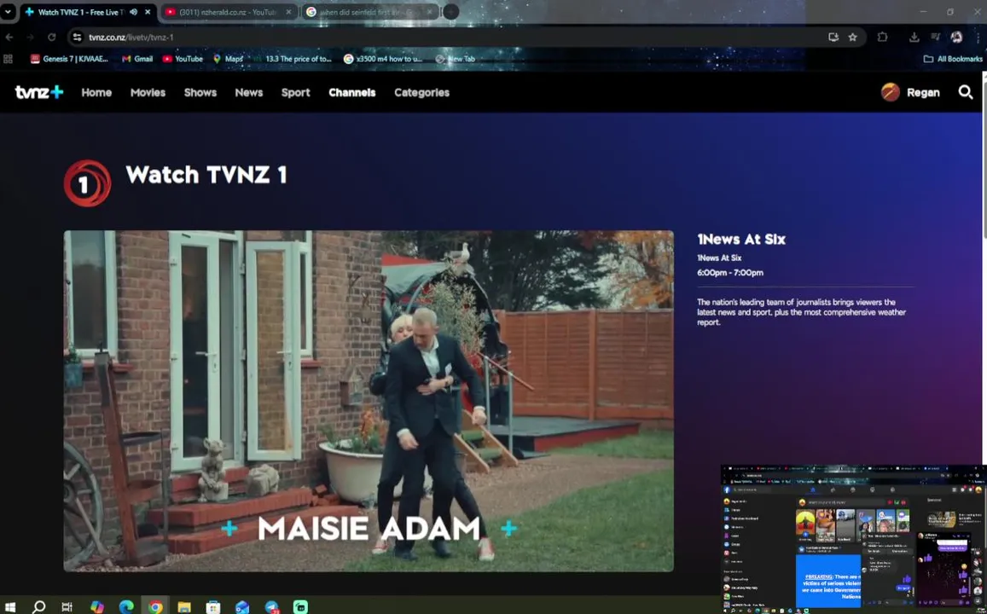This screenshot has height=614, width=987.
Task: Open the Movies section
Action: (148, 92)
